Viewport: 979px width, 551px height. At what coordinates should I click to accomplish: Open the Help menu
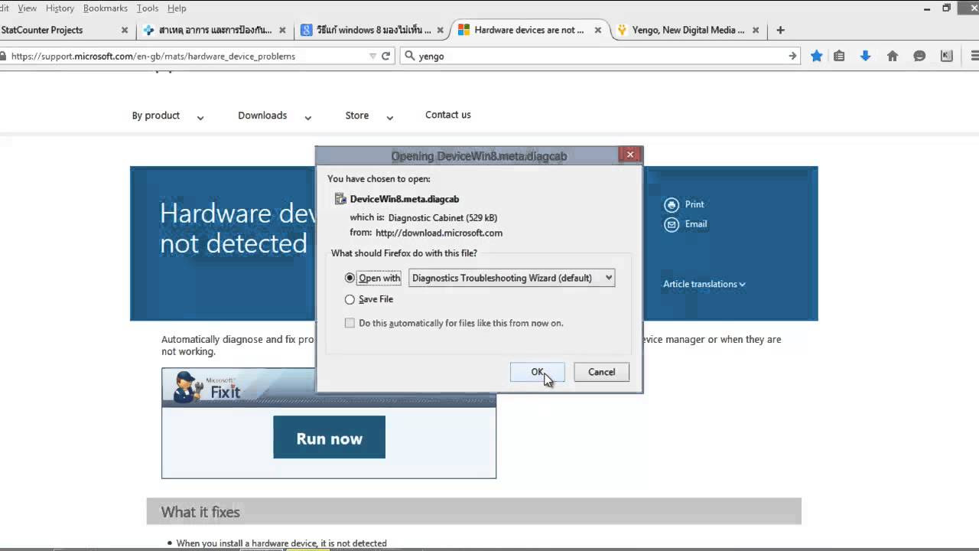[x=177, y=8]
